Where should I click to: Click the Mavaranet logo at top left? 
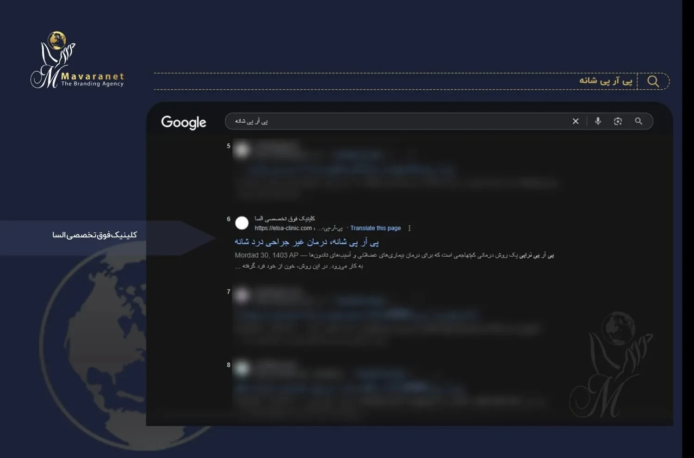[x=77, y=61]
